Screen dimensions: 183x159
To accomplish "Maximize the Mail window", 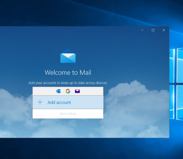I will click(x=153, y=30).
